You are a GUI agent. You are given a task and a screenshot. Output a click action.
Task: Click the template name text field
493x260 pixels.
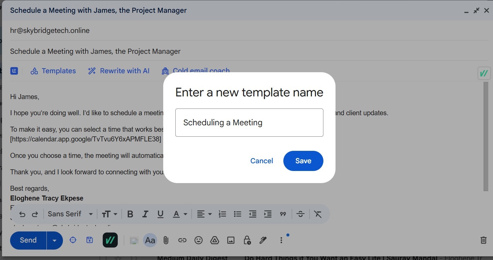(249, 123)
